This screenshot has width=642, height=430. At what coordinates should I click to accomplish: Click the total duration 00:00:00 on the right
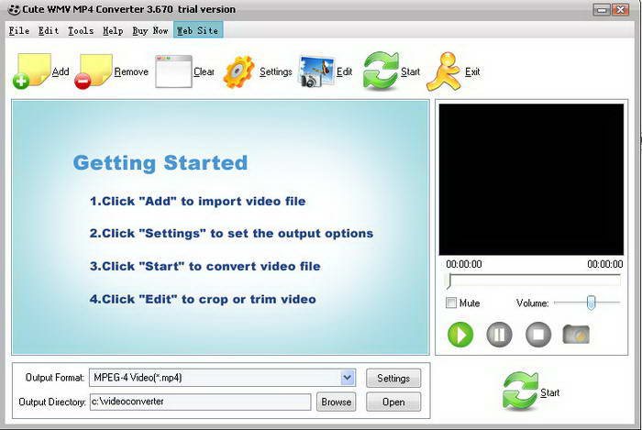pyautogui.click(x=604, y=264)
